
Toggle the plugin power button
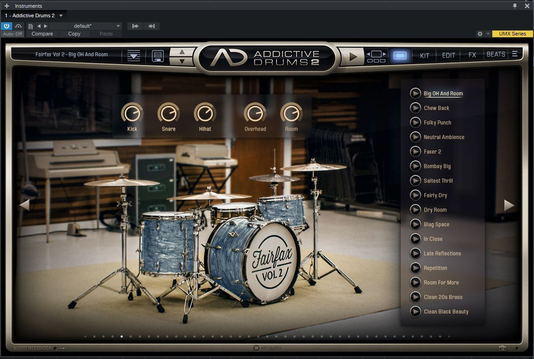[6, 26]
